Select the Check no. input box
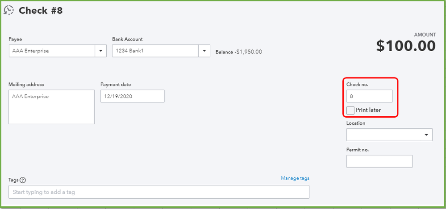Image resolution: width=446 pixels, height=209 pixels. click(369, 96)
